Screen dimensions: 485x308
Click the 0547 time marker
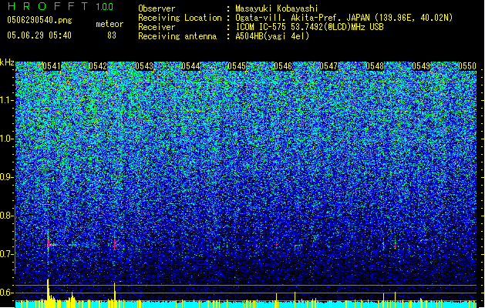(x=328, y=66)
